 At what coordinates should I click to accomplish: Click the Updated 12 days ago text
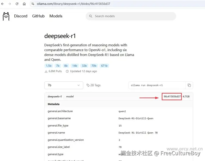click(x=83, y=71)
